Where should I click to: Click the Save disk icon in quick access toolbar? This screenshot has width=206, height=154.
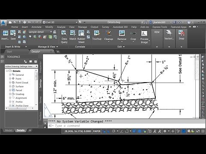[x=20, y=22]
